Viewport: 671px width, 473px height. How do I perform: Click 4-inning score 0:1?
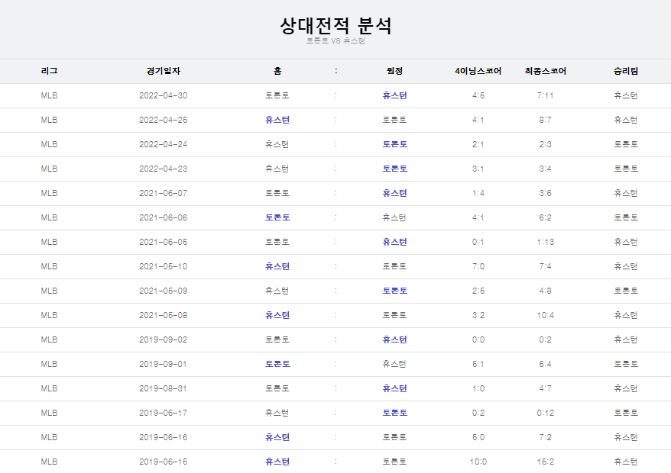coord(478,242)
